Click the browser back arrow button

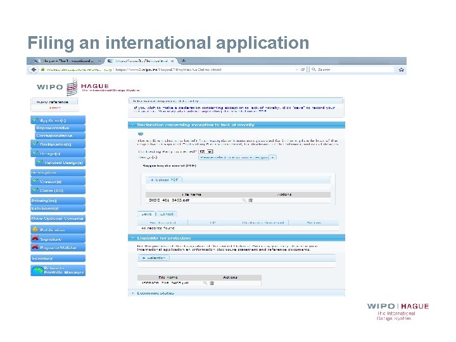34,70
